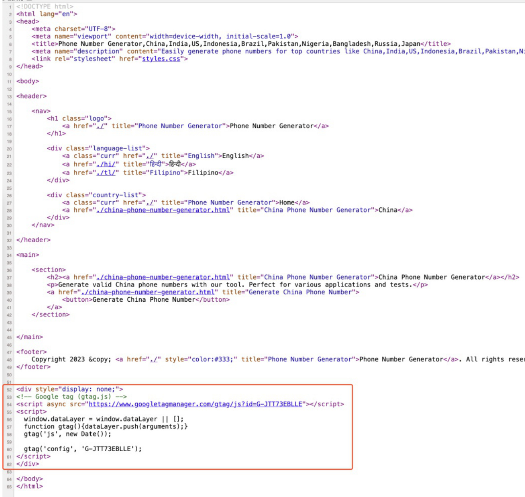Open china-phone-number-generator.html link inside the h2 tag
Screen dimensions: 525x497
click(163, 277)
